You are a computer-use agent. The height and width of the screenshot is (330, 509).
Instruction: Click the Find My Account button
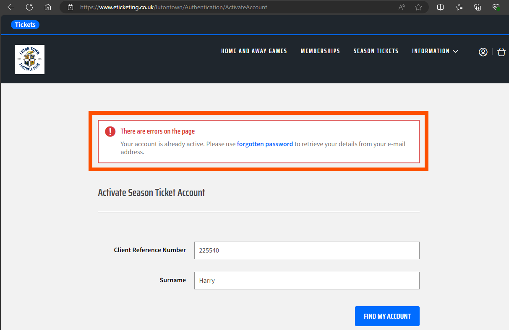(387, 316)
